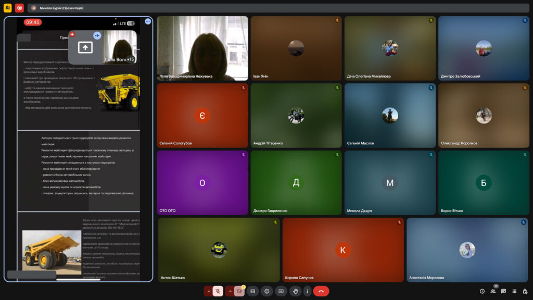Click the mic status icon on Дмитро Залюбовський's tile

point(525,20)
